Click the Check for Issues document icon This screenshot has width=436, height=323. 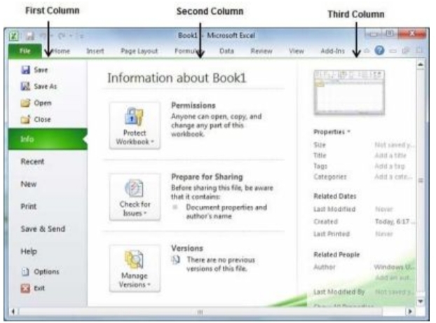(135, 188)
